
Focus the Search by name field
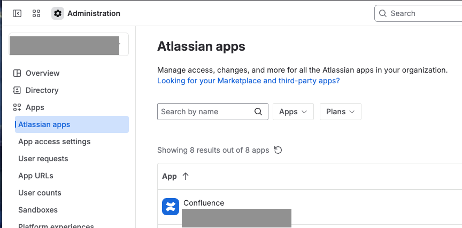[213, 112]
